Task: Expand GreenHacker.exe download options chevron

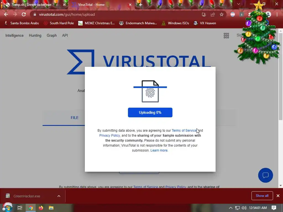Action: [59, 196]
